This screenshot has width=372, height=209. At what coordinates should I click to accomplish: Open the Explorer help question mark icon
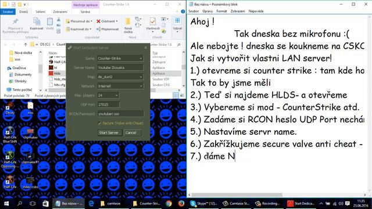(x=183, y=12)
